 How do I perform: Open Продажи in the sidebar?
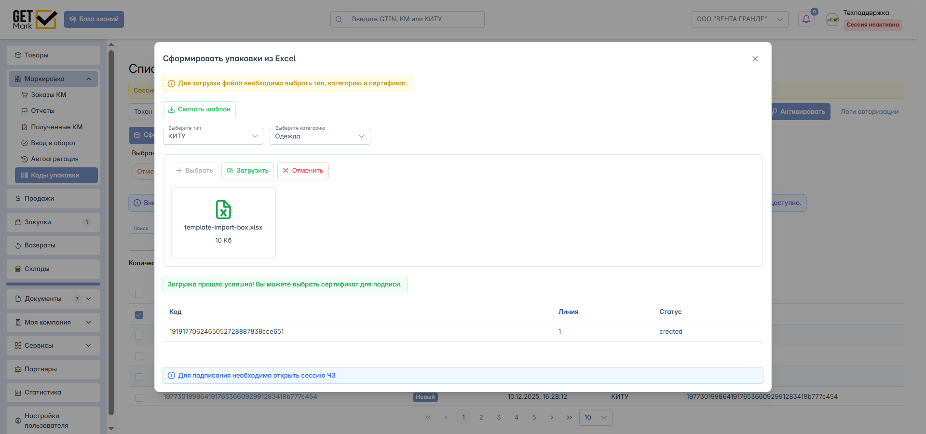pos(53,199)
